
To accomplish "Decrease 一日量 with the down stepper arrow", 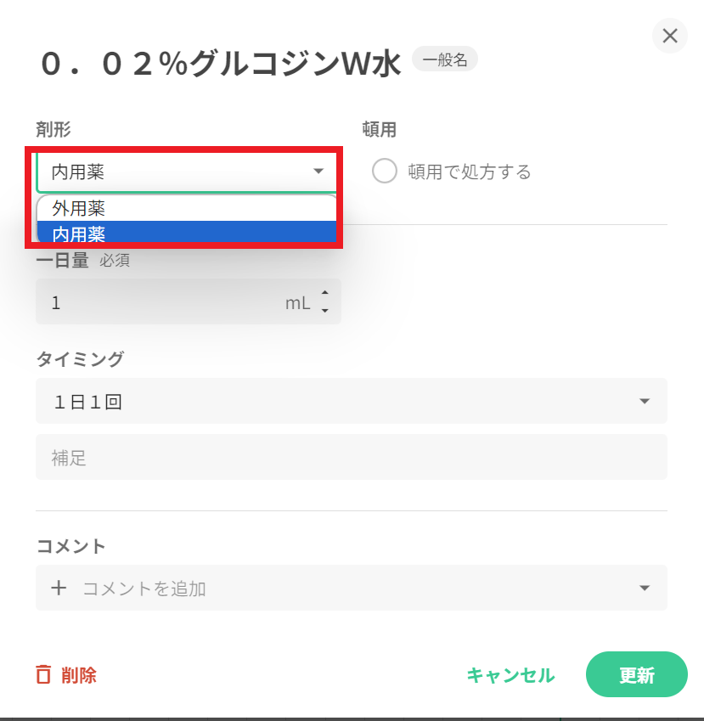I will [324, 311].
